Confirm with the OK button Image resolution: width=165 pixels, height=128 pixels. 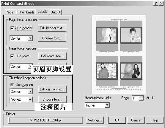(117, 120)
